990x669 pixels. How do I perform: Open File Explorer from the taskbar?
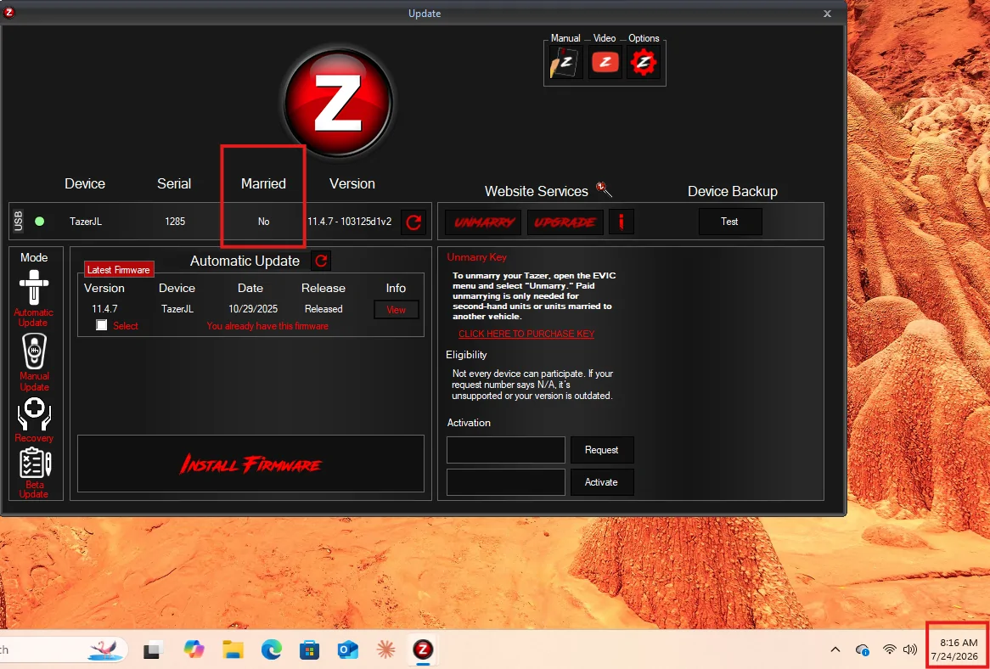[233, 649]
